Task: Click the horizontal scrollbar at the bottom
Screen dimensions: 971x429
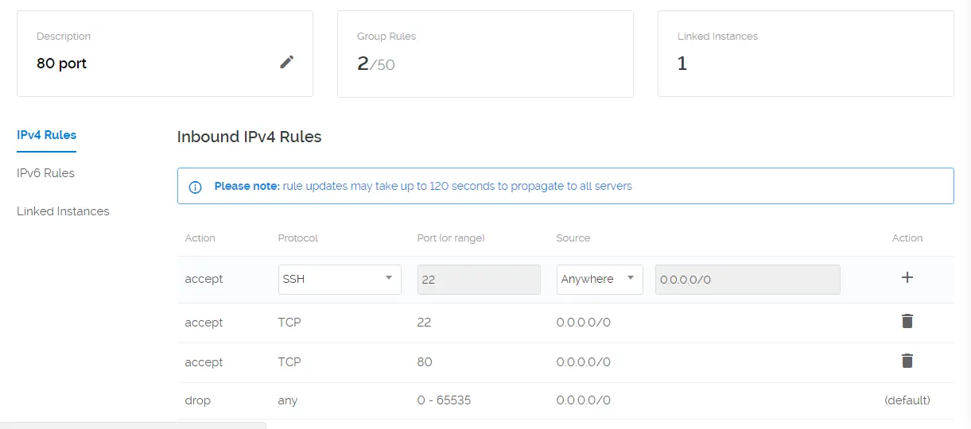Action: 133,425
